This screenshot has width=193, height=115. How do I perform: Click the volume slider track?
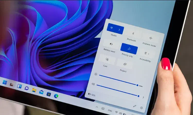pyautogui.click(x=118, y=90)
